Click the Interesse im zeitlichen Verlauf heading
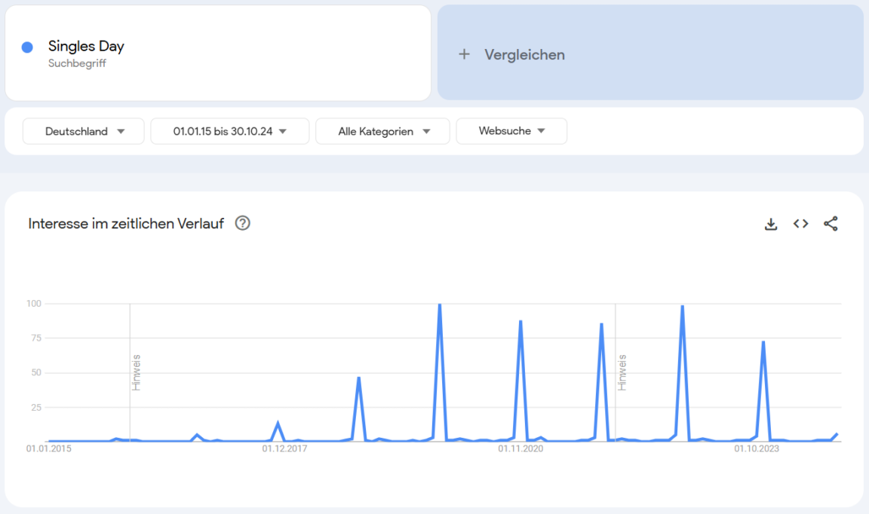 pos(126,223)
